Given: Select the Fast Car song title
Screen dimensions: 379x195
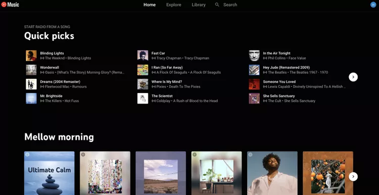Looking at the screenshot, I should (158, 53).
